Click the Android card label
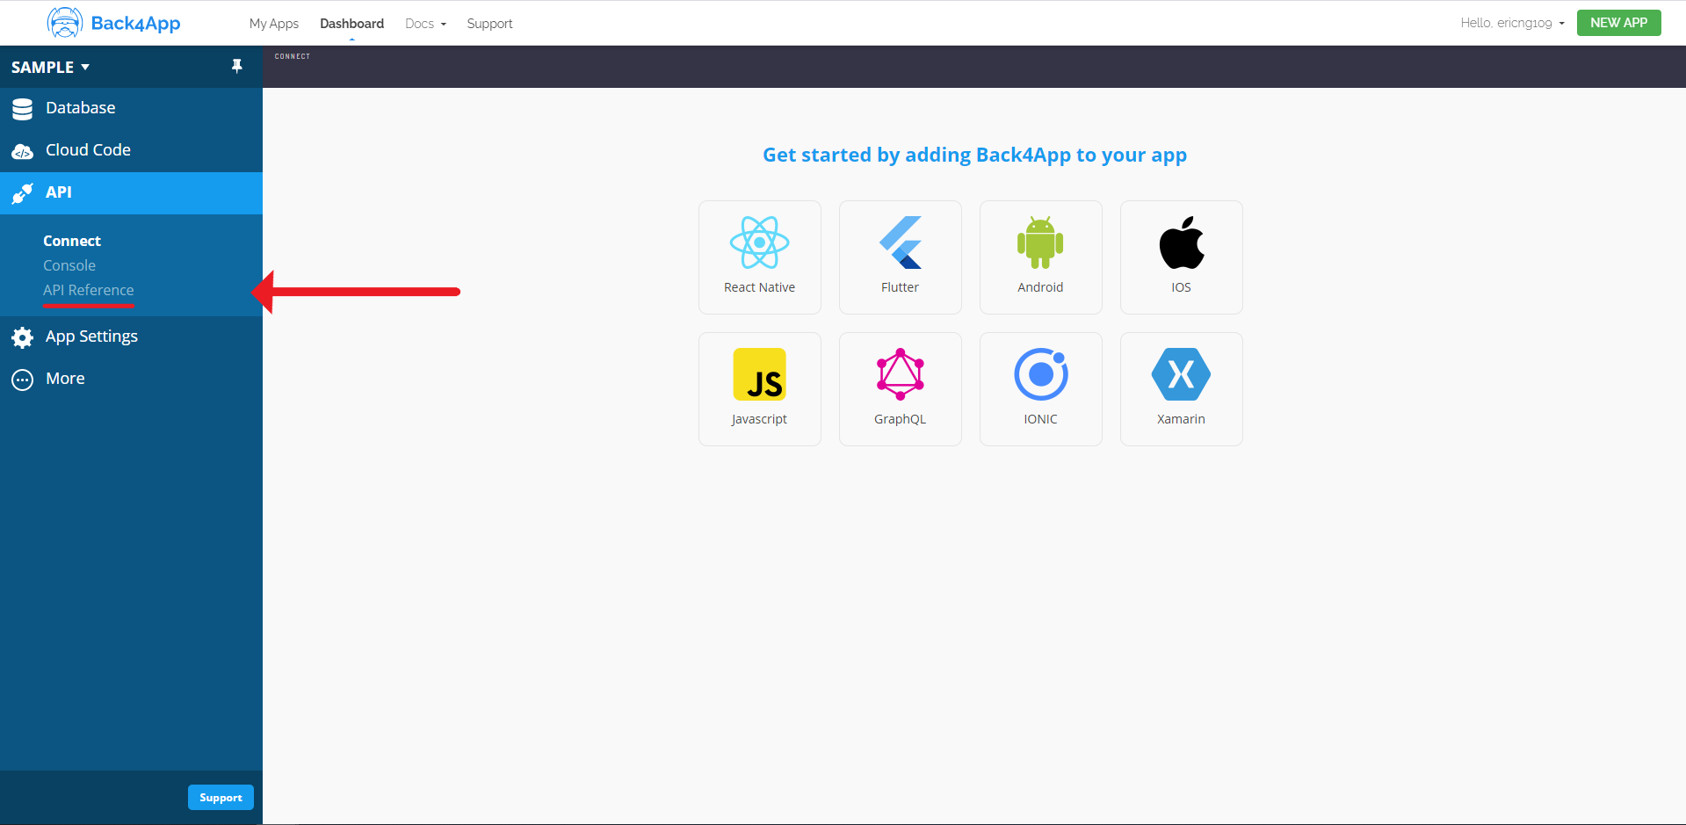This screenshot has height=825, width=1686. tap(1040, 287)
